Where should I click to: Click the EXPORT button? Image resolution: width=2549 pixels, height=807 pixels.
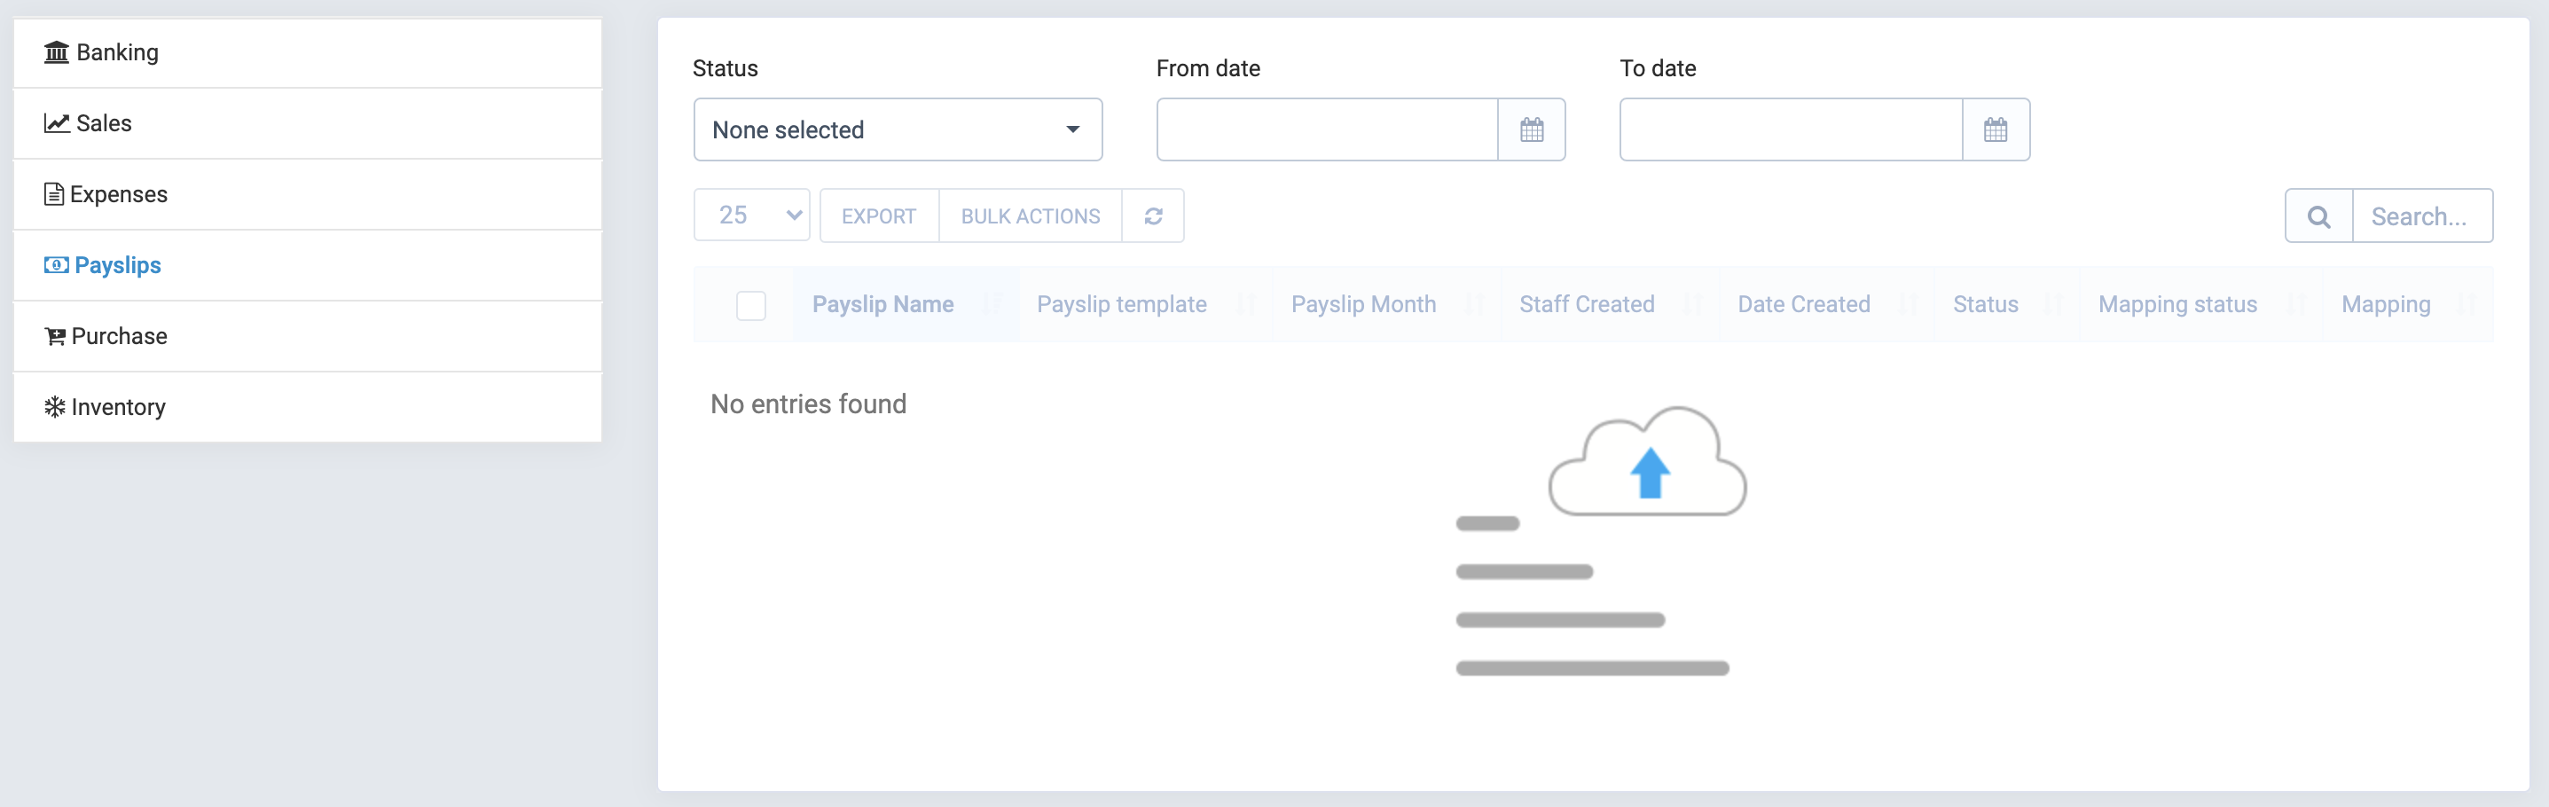click(879, 215)
